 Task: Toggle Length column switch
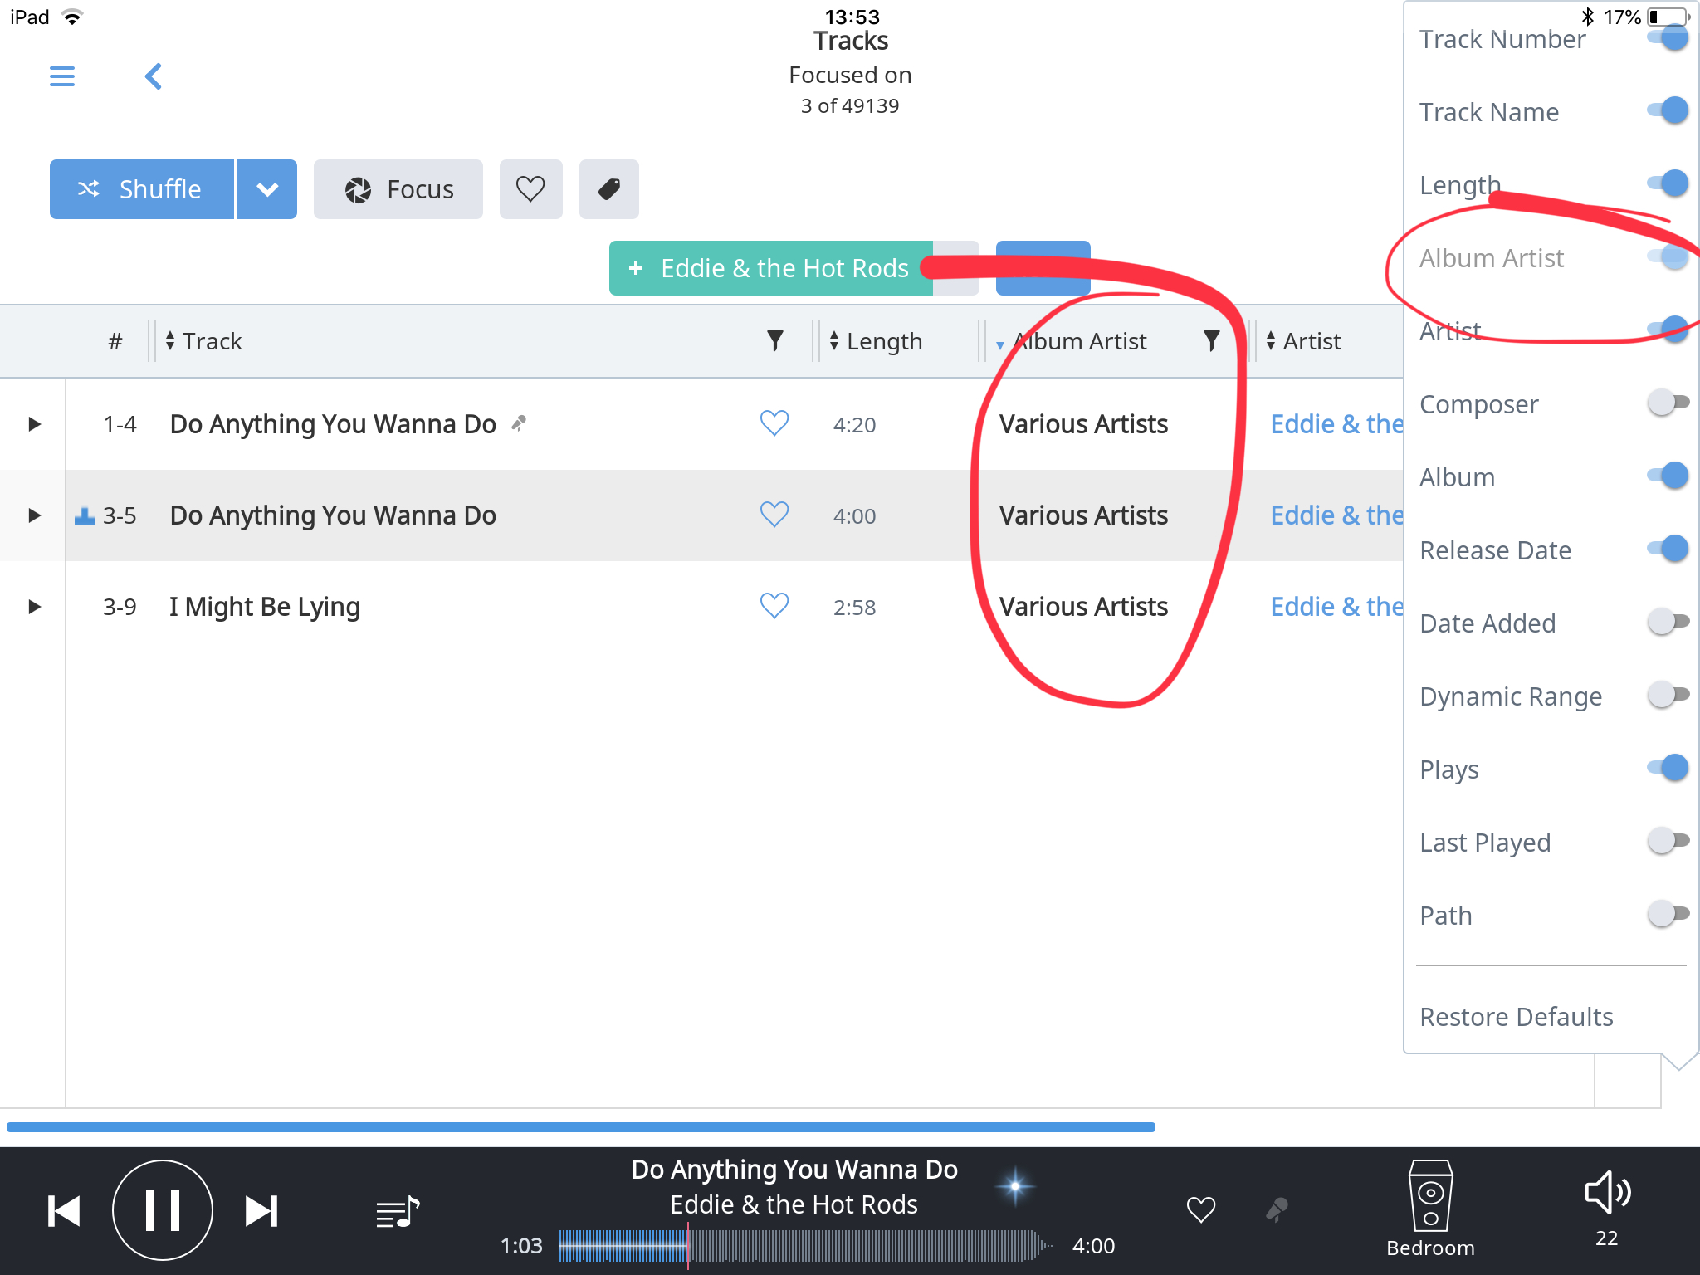tap(1668, 183)
